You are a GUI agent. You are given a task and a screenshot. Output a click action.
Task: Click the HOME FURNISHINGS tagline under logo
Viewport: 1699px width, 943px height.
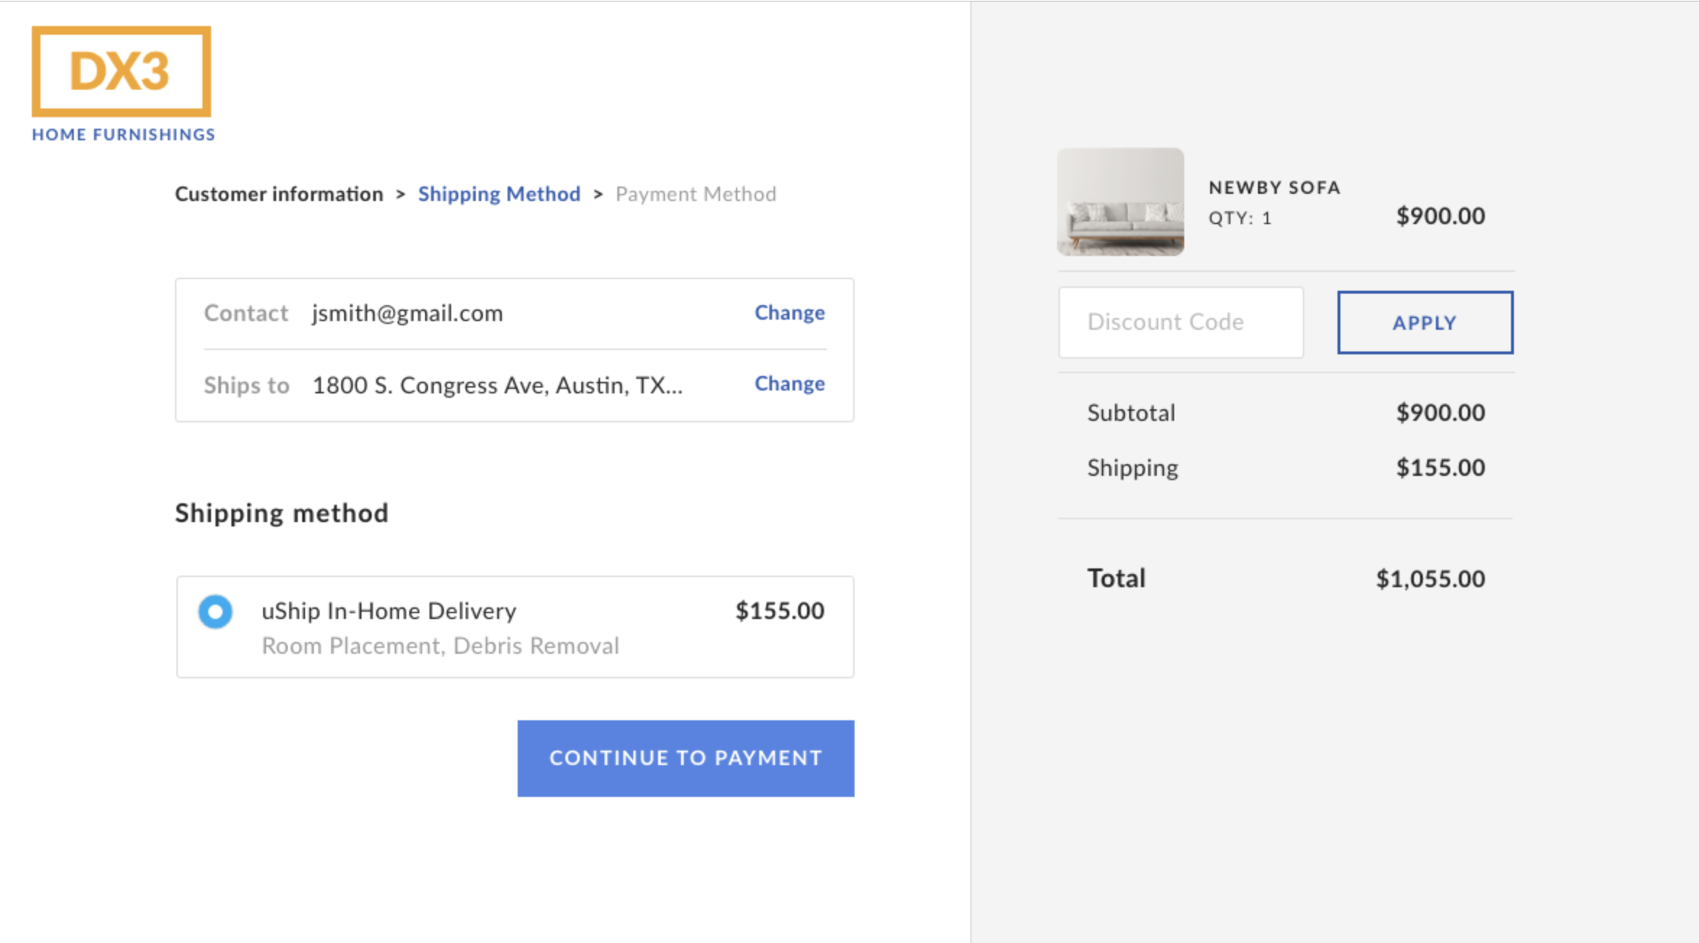(124, 135)
